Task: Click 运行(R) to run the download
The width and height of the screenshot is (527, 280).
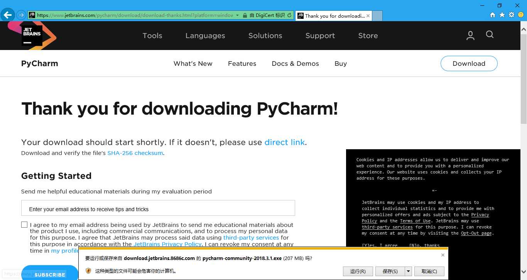Action: pos(358,271)
